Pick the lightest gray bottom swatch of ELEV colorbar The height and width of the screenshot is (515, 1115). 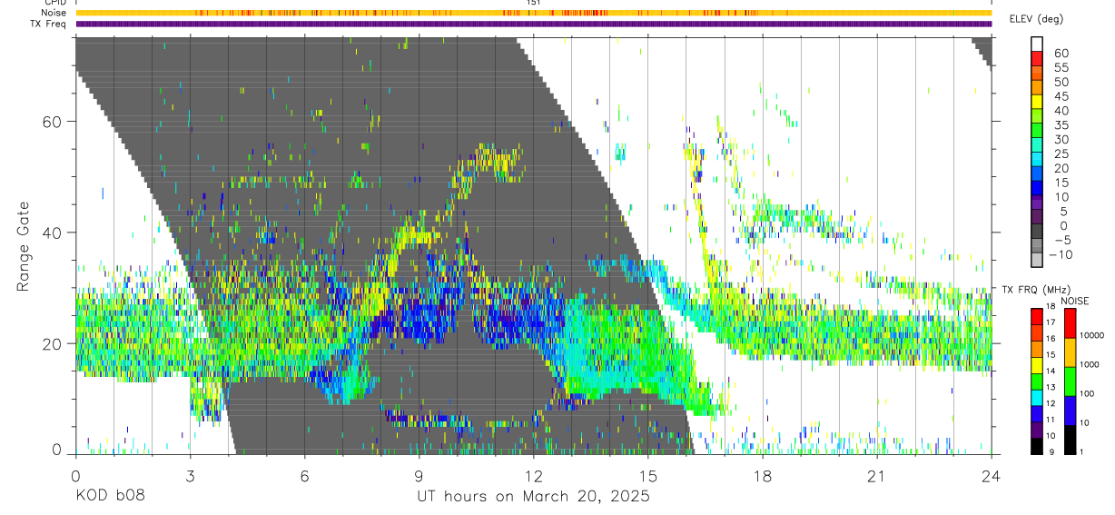click(x=1037, y=259)
